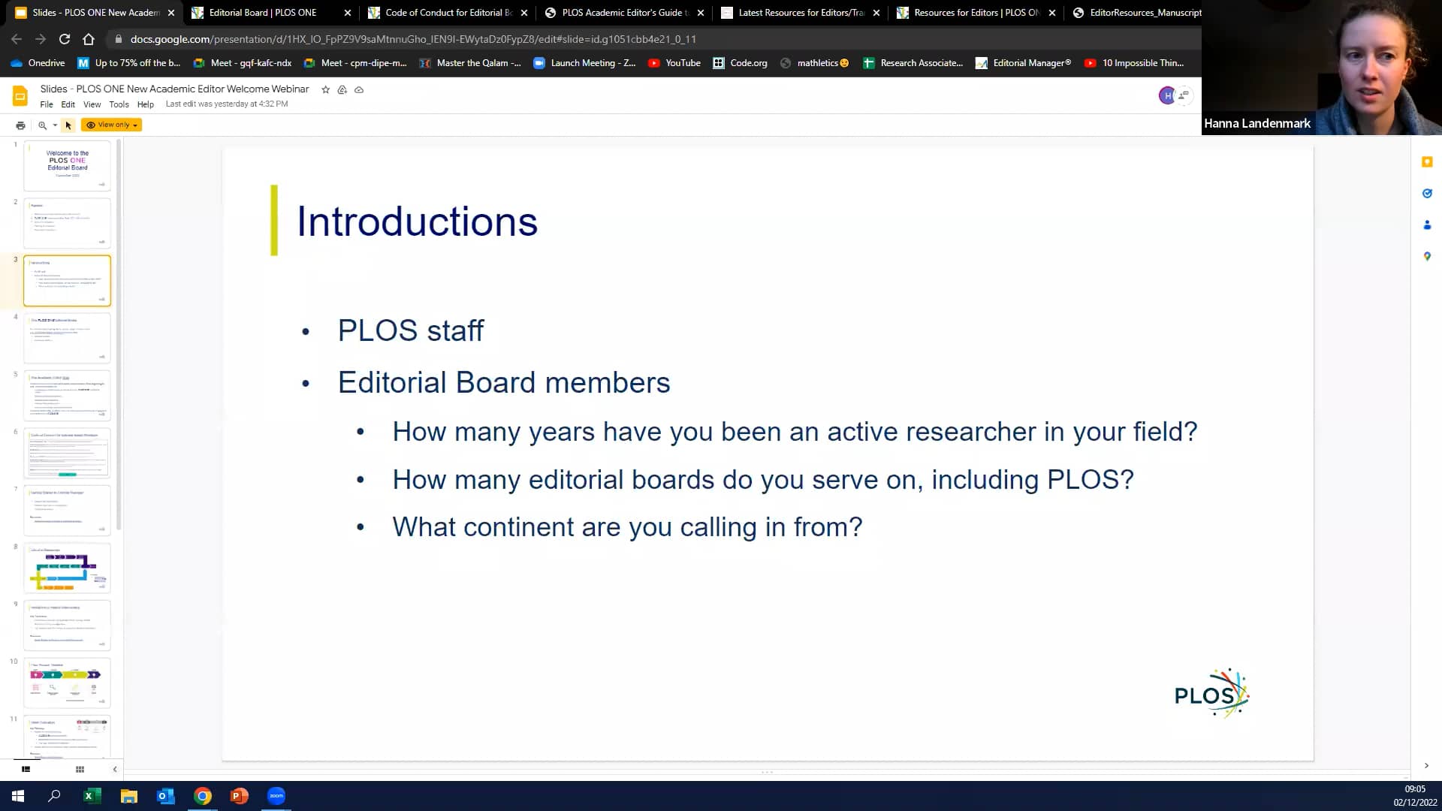Open the Tools menu
Screen dimensions: 1442x811
[x=118, y=104]
